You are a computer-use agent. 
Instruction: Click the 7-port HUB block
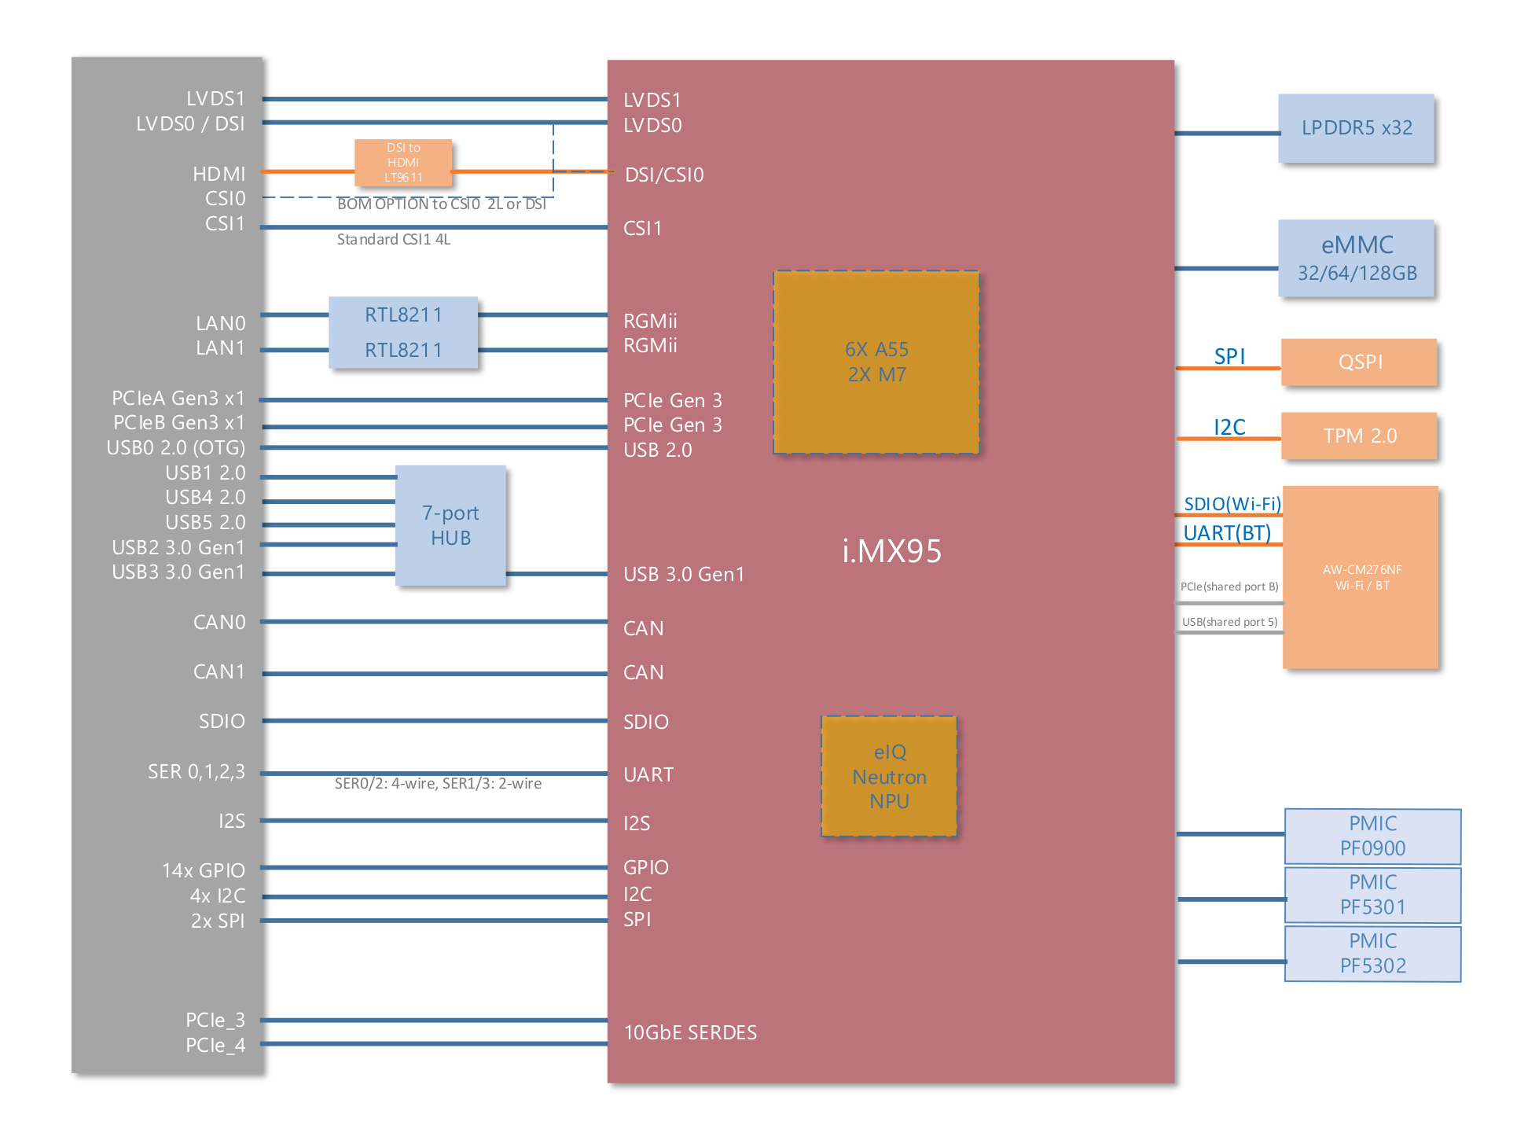pos(450,525)
